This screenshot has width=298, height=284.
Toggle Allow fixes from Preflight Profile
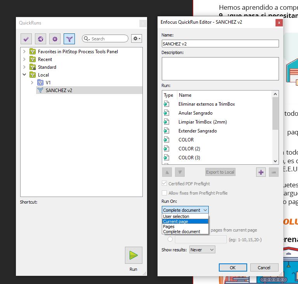pyautogui.click(x=164, y=193)
